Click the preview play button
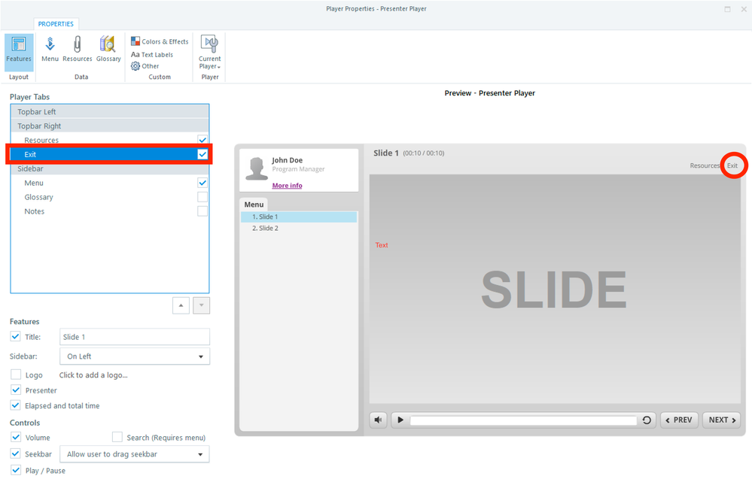 [x=400, y=420]
